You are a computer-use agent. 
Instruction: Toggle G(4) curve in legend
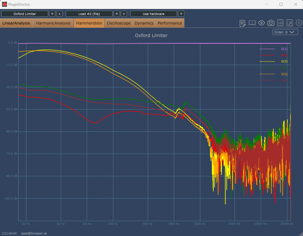[x=273, y=68]
